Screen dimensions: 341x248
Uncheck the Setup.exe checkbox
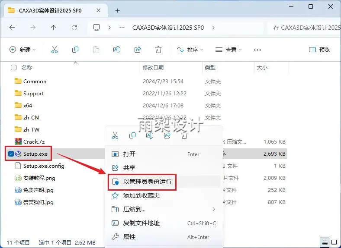click(x=11, y=154)
